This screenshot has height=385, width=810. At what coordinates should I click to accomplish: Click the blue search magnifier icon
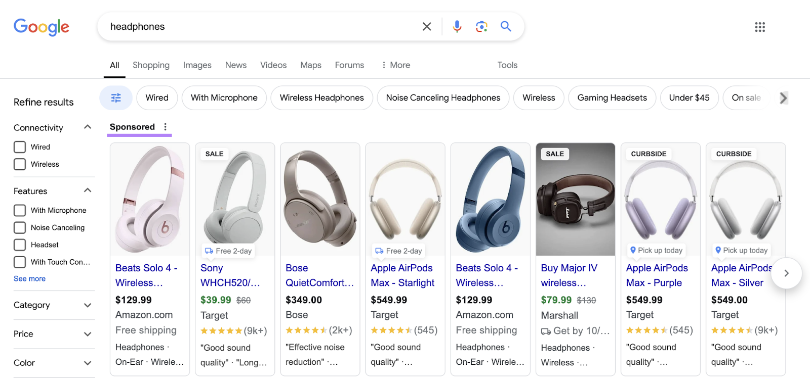coord(506,26)
